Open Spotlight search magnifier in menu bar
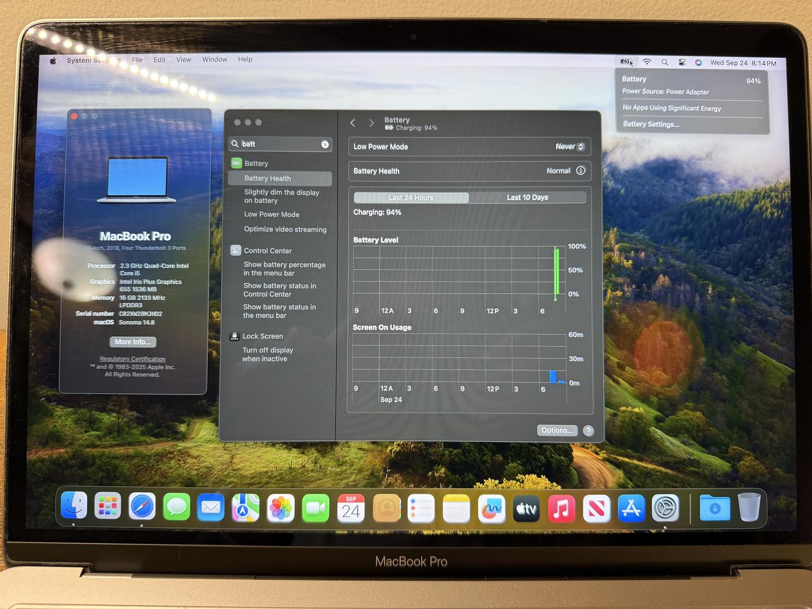 pos(665,62)
